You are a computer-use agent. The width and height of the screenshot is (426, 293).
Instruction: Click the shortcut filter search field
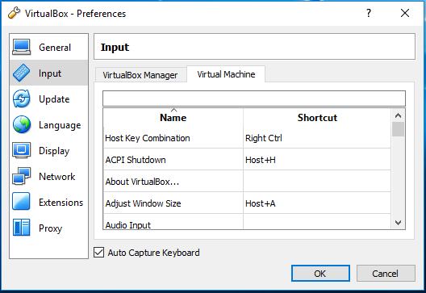(254, 98)
